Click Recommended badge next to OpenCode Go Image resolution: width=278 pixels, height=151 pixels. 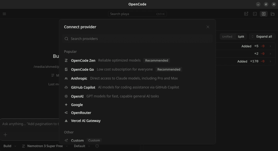169,69
